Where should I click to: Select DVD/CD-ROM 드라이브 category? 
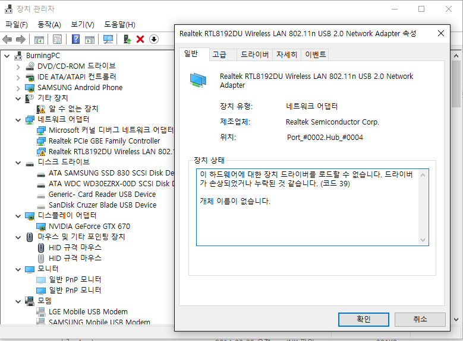pyautogui.click(x=77, y=66)
